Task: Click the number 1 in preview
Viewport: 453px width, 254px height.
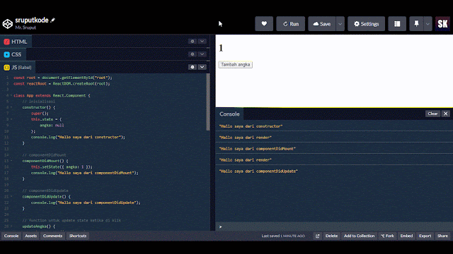Action: [221, 48]
